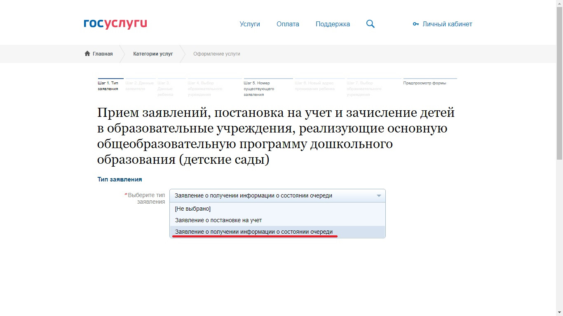Select step Шаг 1. Тип заявления
The image size is (563, 316).
pos(110,85)
